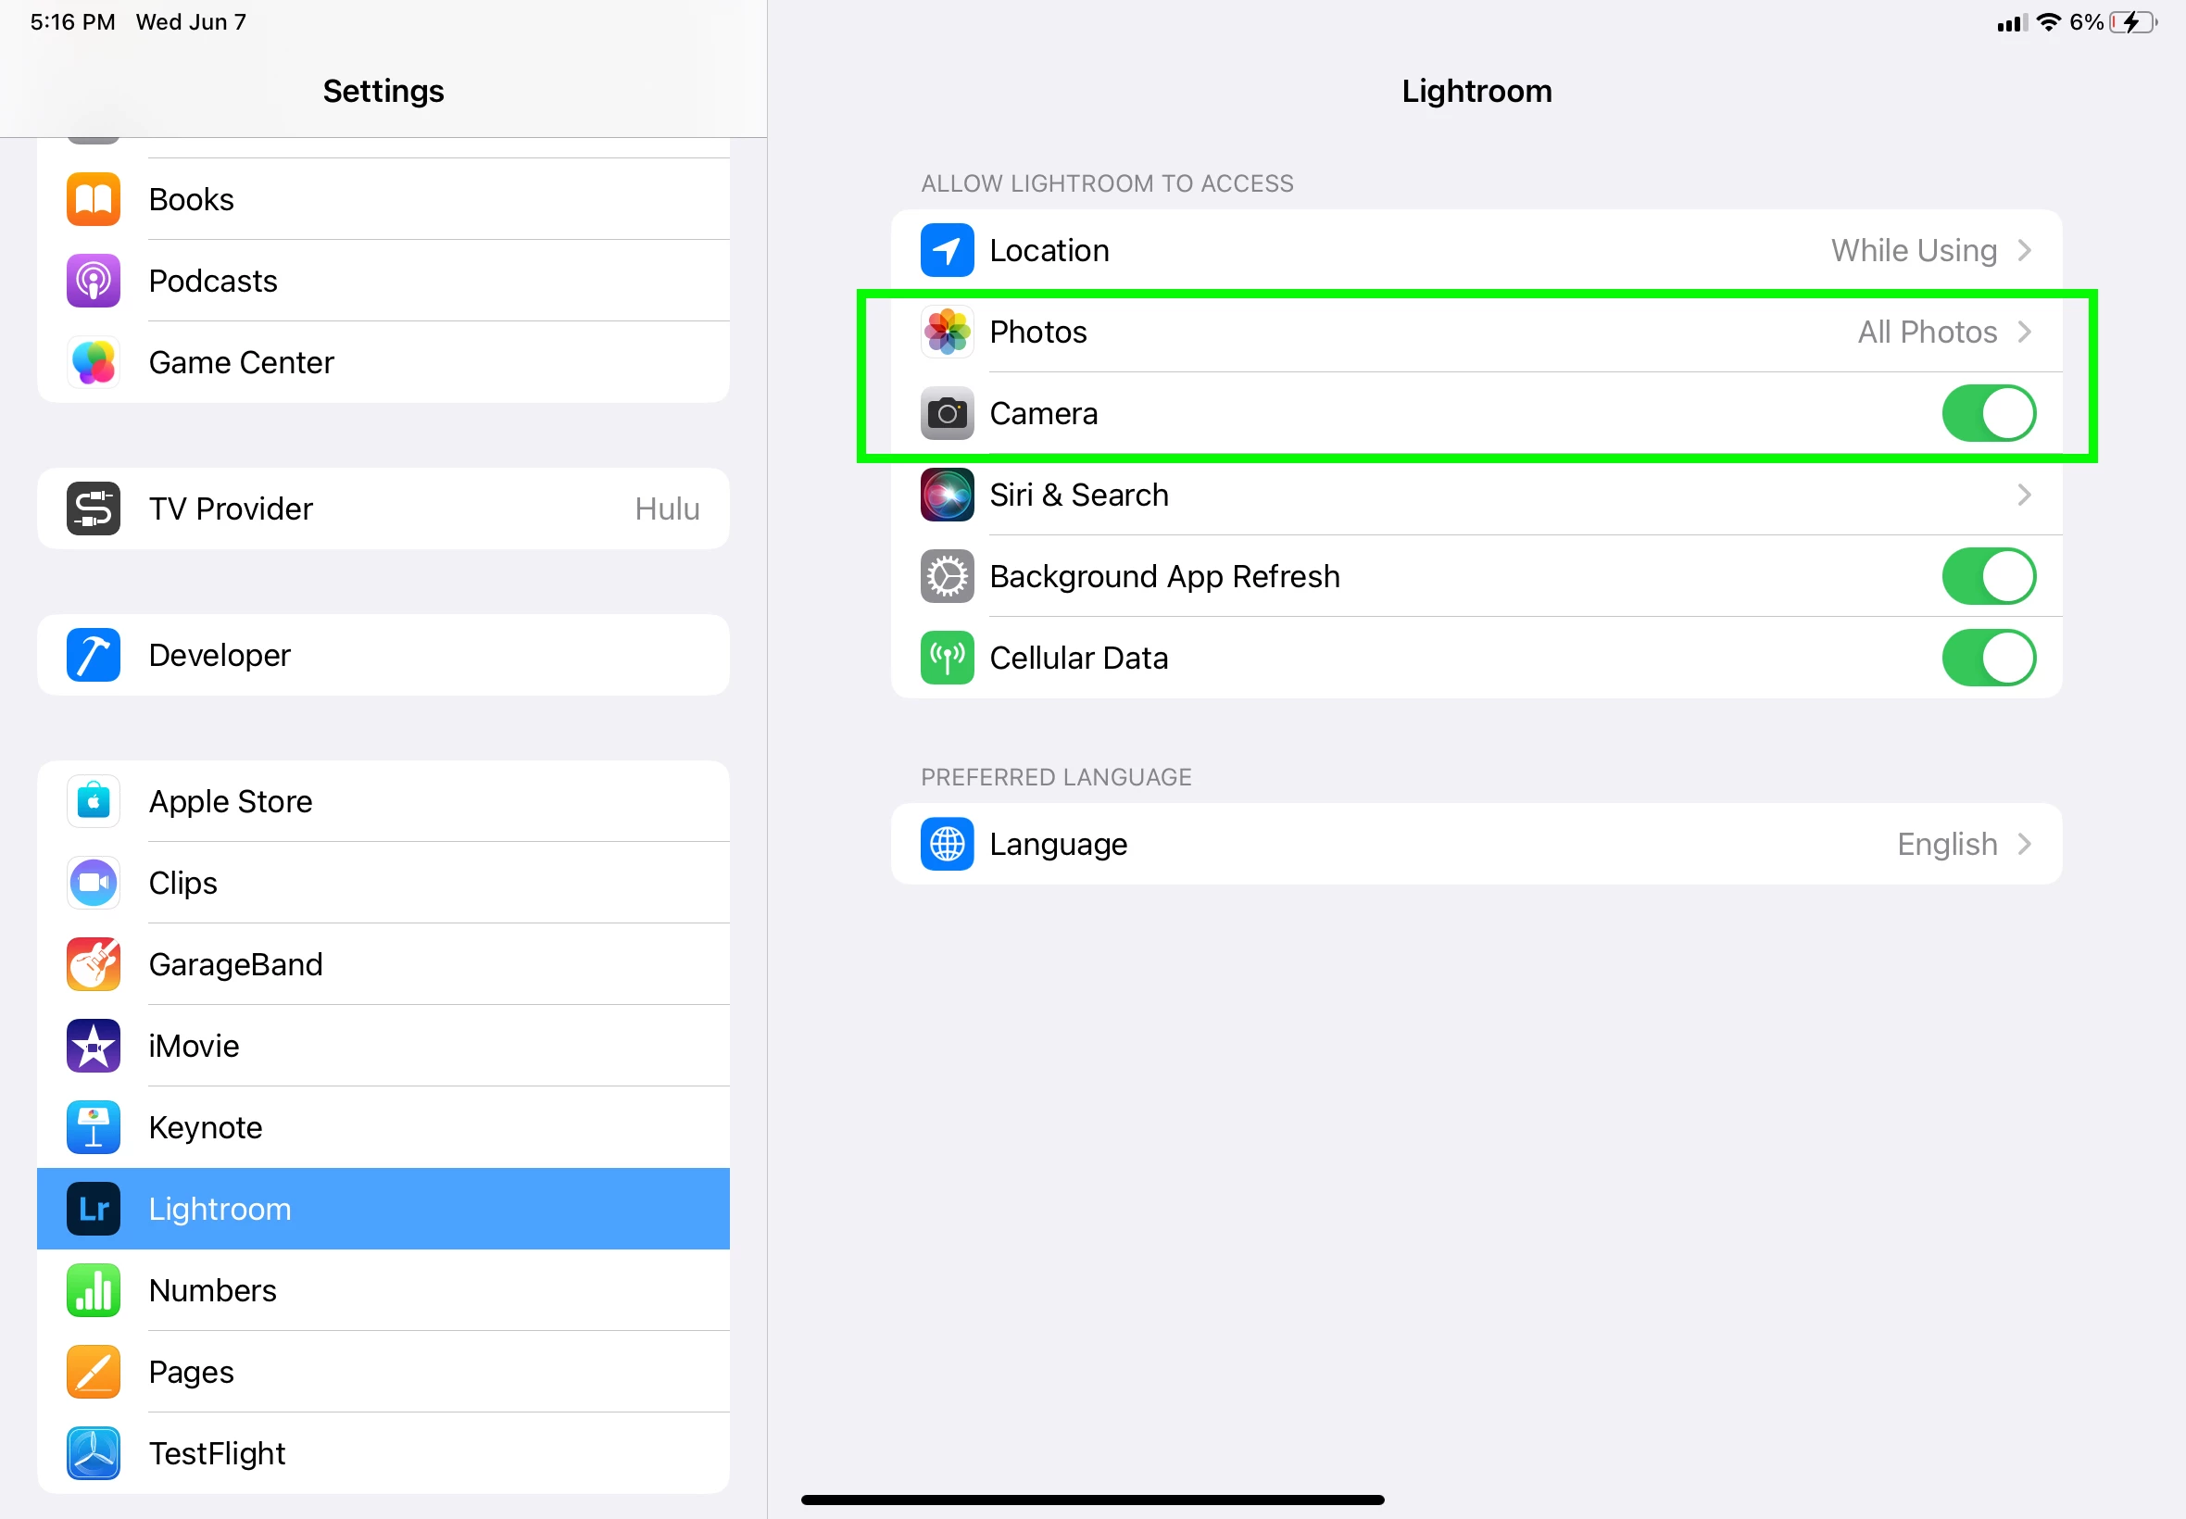Tap the Lightroom Lr app icon

click(x=94, y=1209)
